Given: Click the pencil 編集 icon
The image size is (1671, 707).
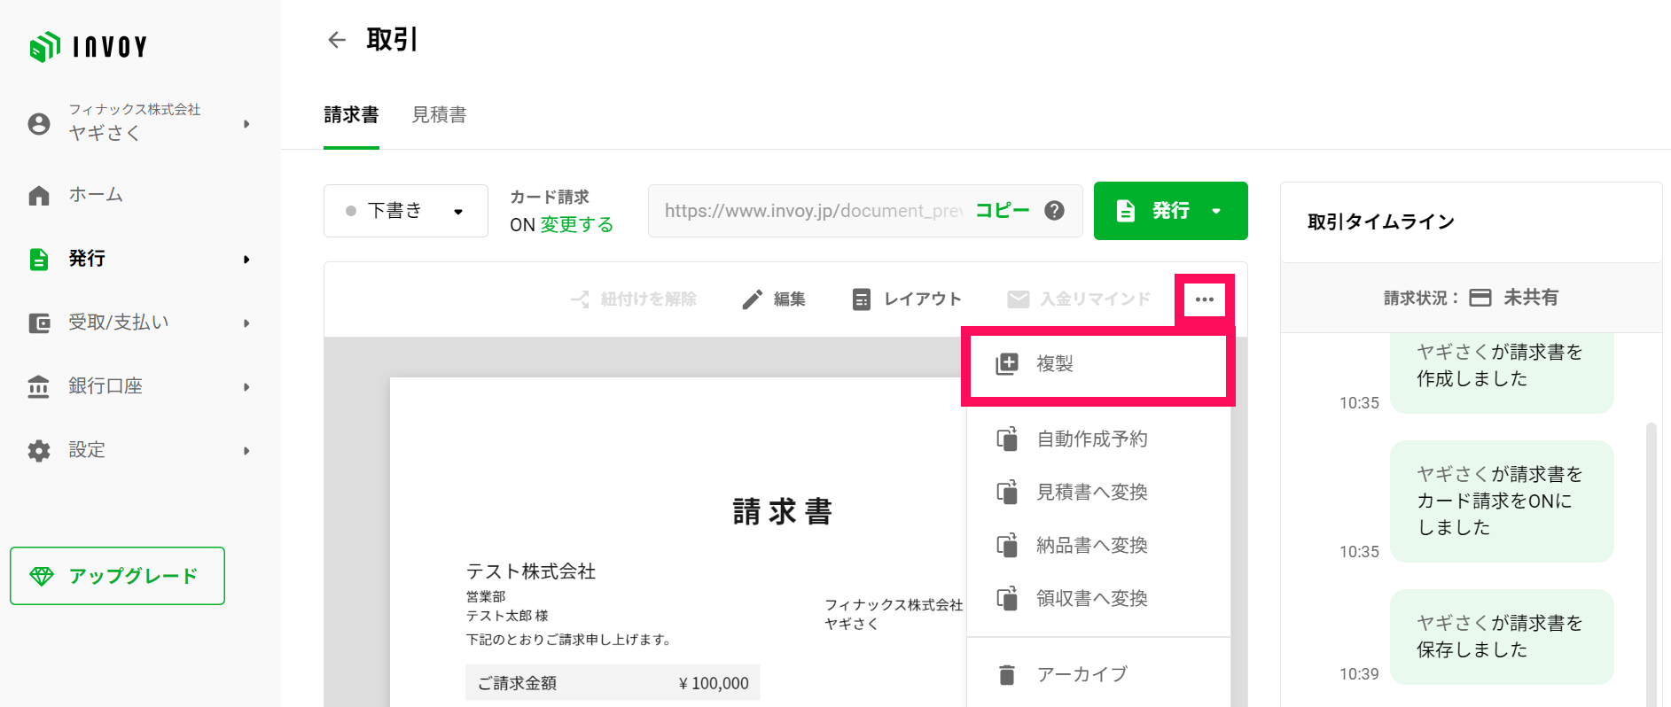Looking at the screenshot, I should tap(752, 299).
